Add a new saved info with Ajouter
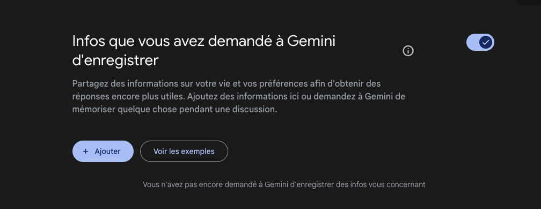The height and width of the screenshot is (209, 541). pos(103,151)
